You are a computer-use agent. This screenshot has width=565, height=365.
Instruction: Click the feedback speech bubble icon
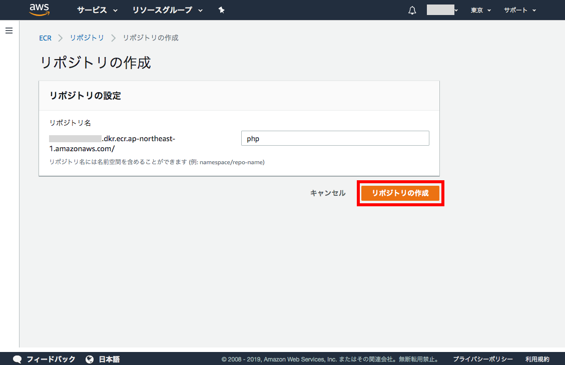click(18, 359)
